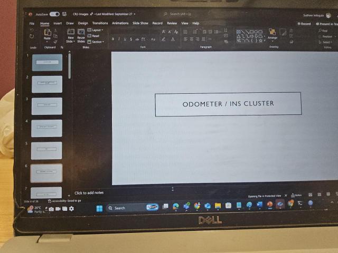This screenshot has width=338, height=253.
Task: Center the text in Paragraph group
Action: (x=191, y=39)
